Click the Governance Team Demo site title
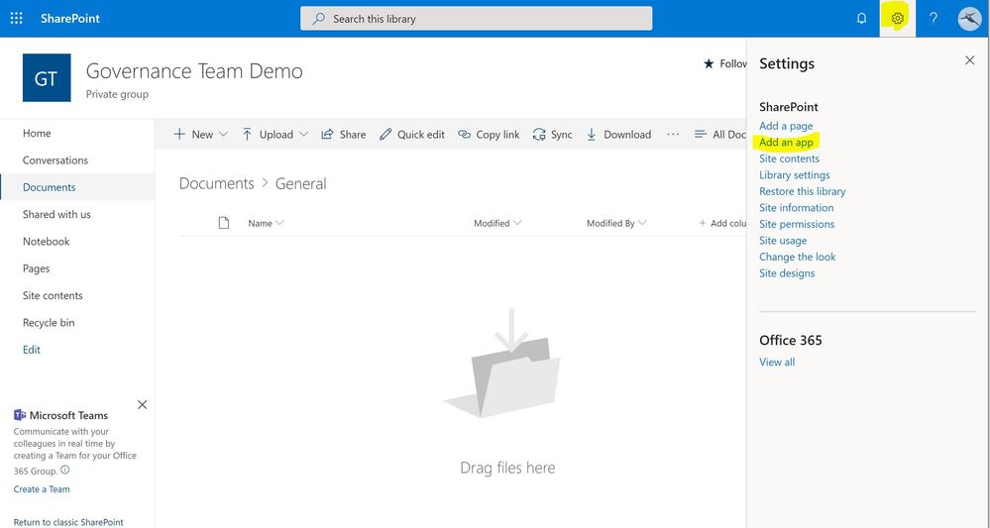 click(194, 70)
